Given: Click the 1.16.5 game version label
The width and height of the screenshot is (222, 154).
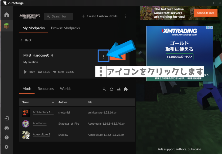Looking at the screenshot, I should pos(46,72).
